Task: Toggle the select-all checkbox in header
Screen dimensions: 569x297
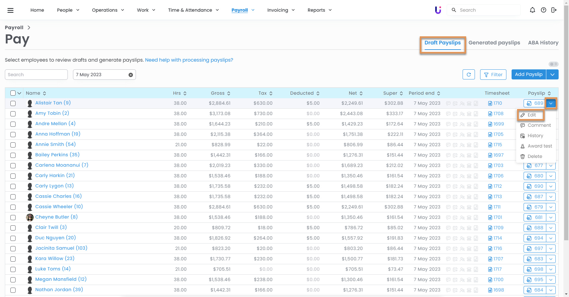Action: tap(13, 93)
